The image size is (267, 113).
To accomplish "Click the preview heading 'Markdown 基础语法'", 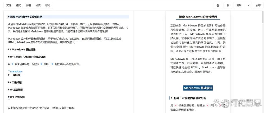I will [x=198, y=88].
